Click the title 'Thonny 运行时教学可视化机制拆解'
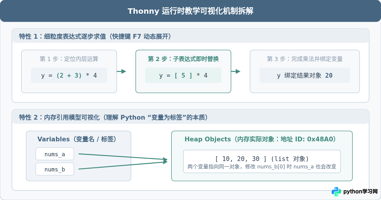Screen dimensions: 381x200 point(190,11)
